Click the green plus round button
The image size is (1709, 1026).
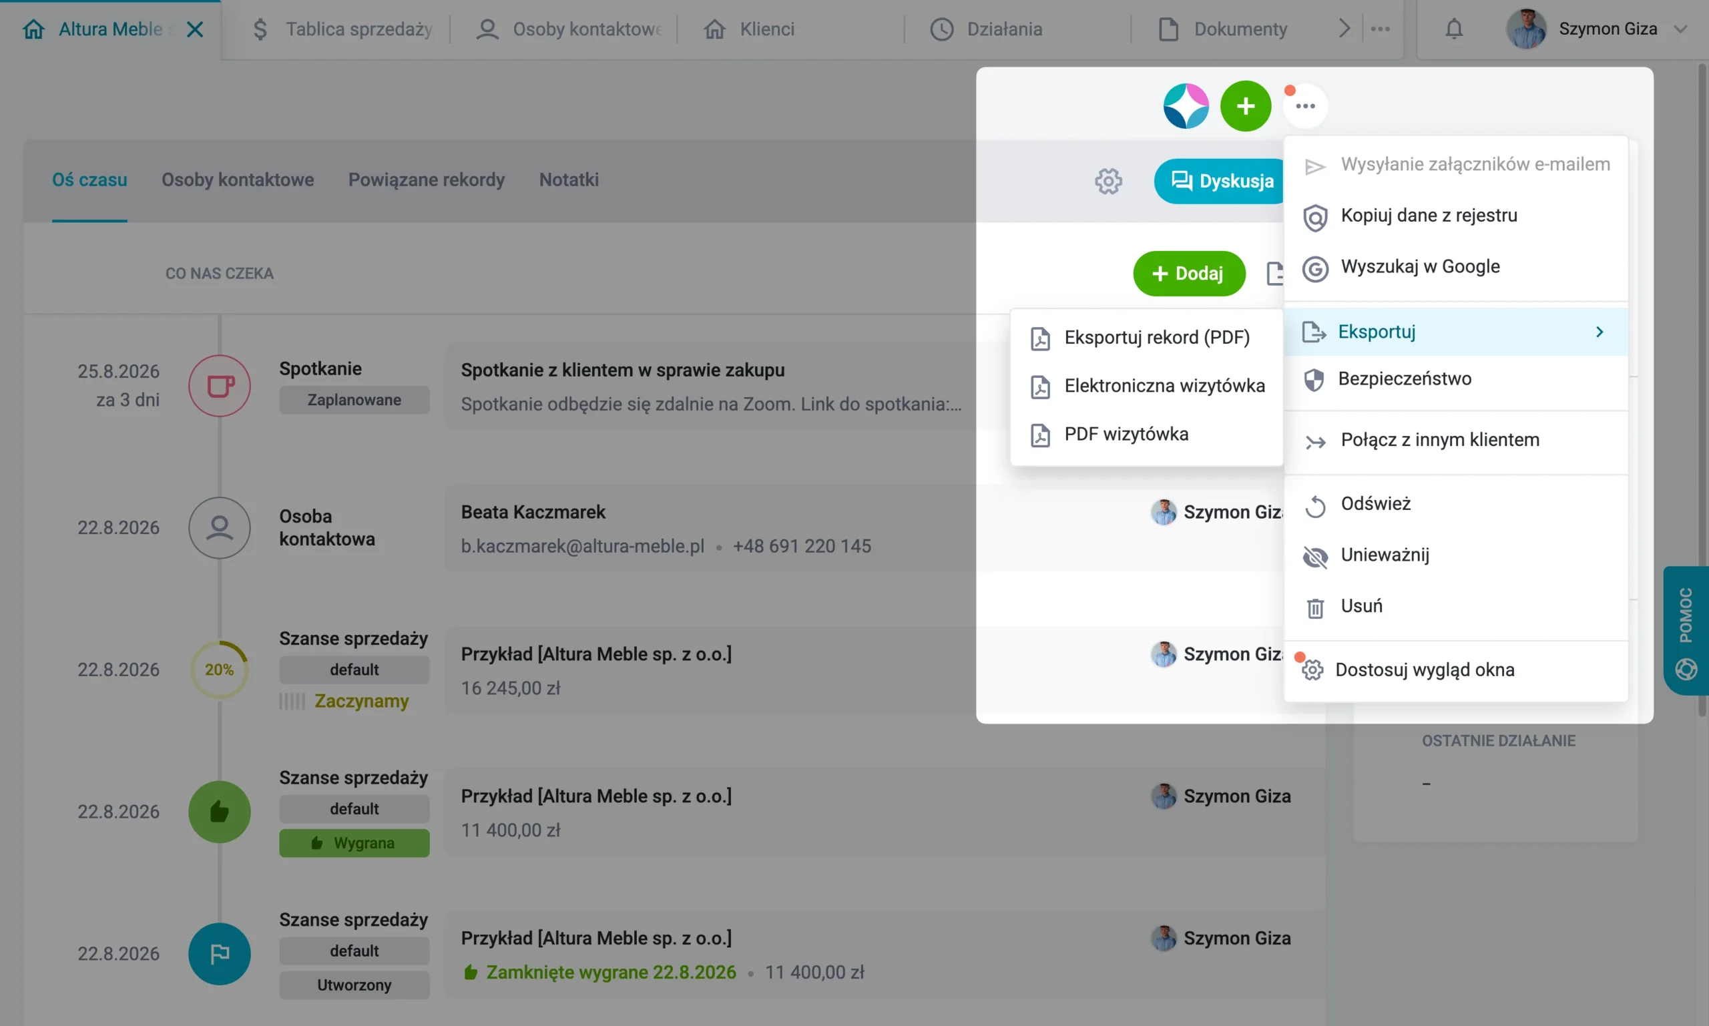pos(1245,105)
